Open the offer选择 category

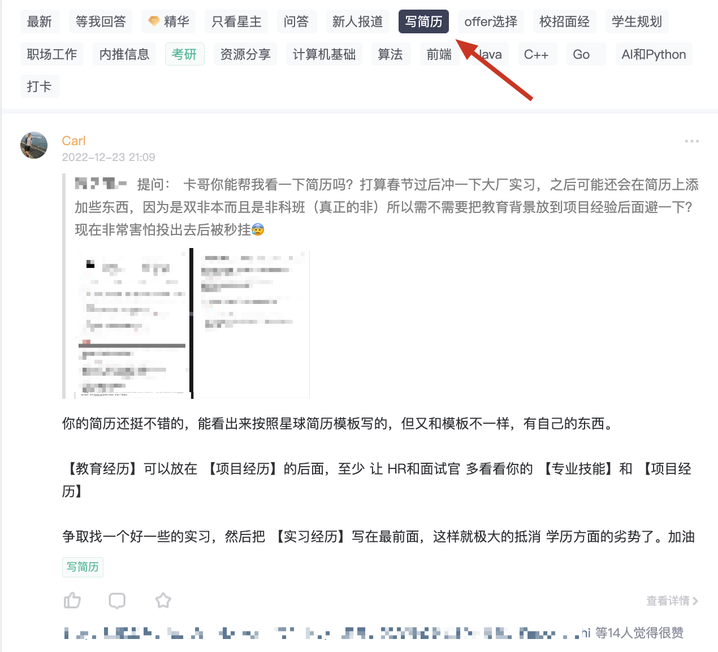point(491,21)
